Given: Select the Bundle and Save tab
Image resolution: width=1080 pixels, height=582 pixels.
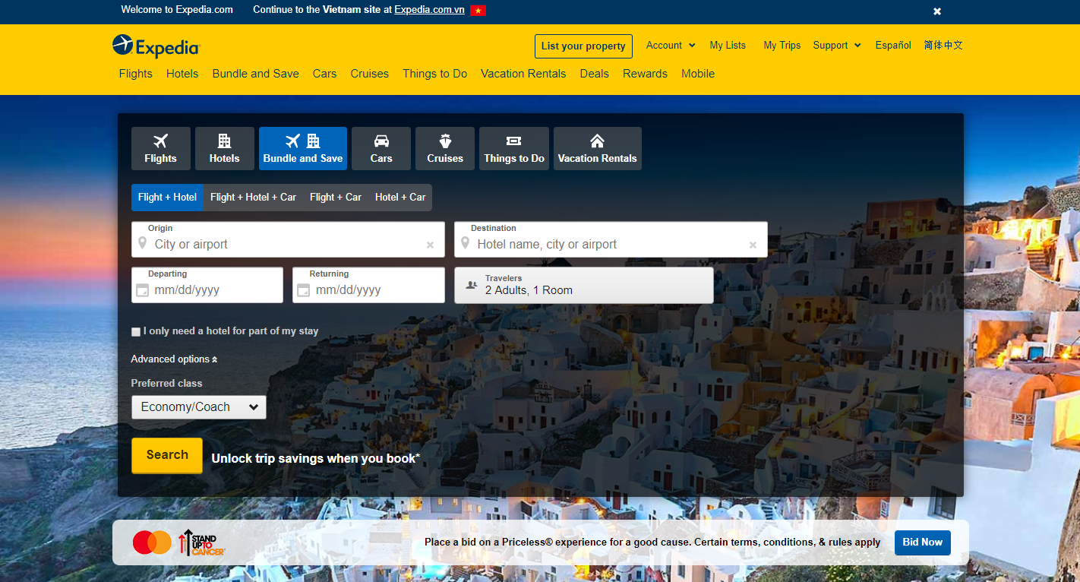Looking at the screenshot, I should click(x=303, y=148).
